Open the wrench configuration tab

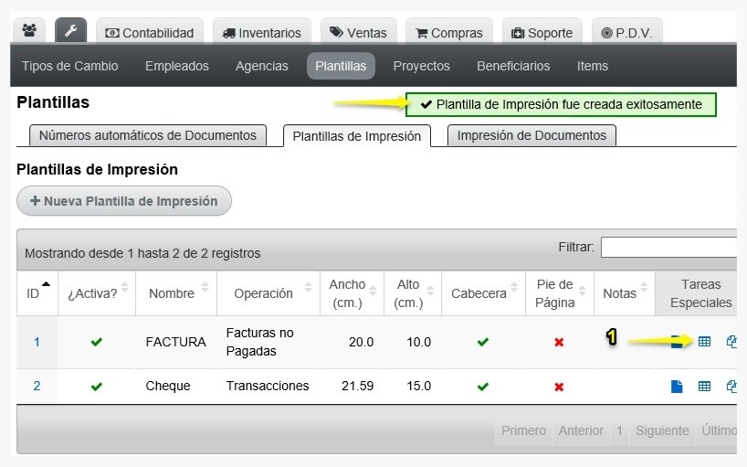click(x=70, y=31)
